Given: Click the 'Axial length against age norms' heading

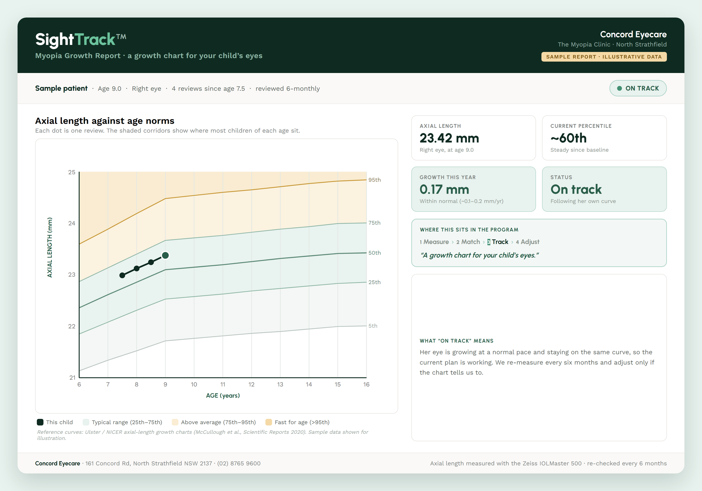Looking at the screenshot, I should (104, 121).
